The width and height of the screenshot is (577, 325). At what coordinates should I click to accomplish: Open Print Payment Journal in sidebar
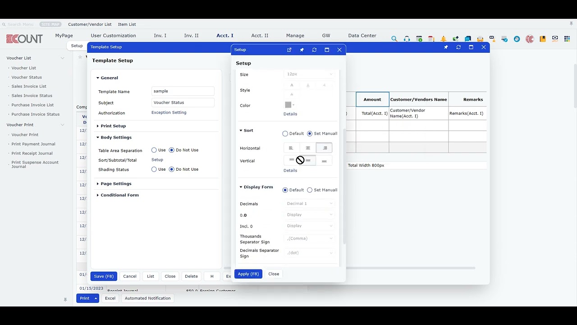(33, 144)
